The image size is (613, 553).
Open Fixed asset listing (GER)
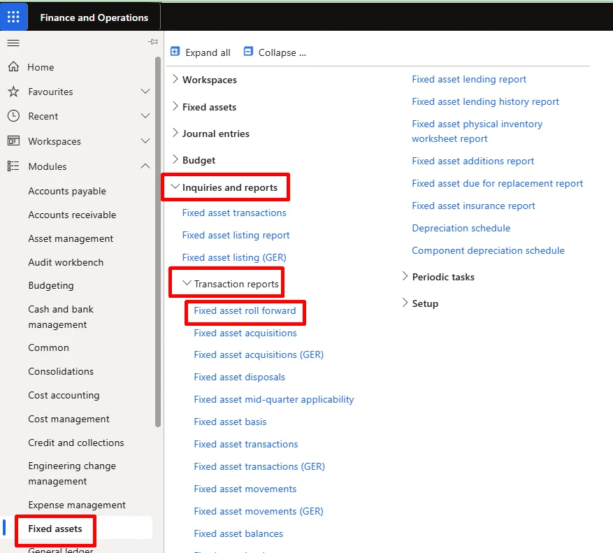234,257
